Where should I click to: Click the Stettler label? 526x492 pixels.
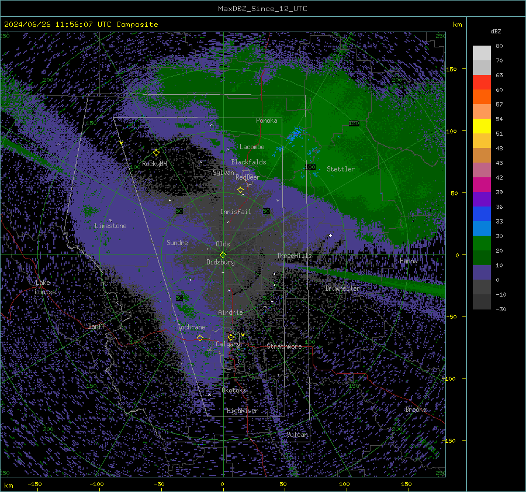341,169
